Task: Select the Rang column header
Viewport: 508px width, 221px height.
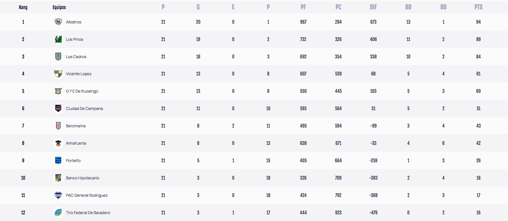Action: pos(23,7)
